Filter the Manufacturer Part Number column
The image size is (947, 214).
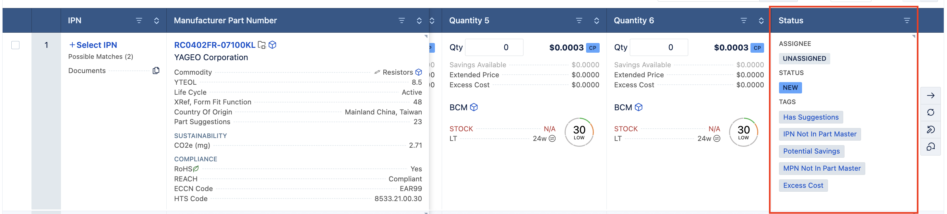pyautogui.click(x=402, y=20)
